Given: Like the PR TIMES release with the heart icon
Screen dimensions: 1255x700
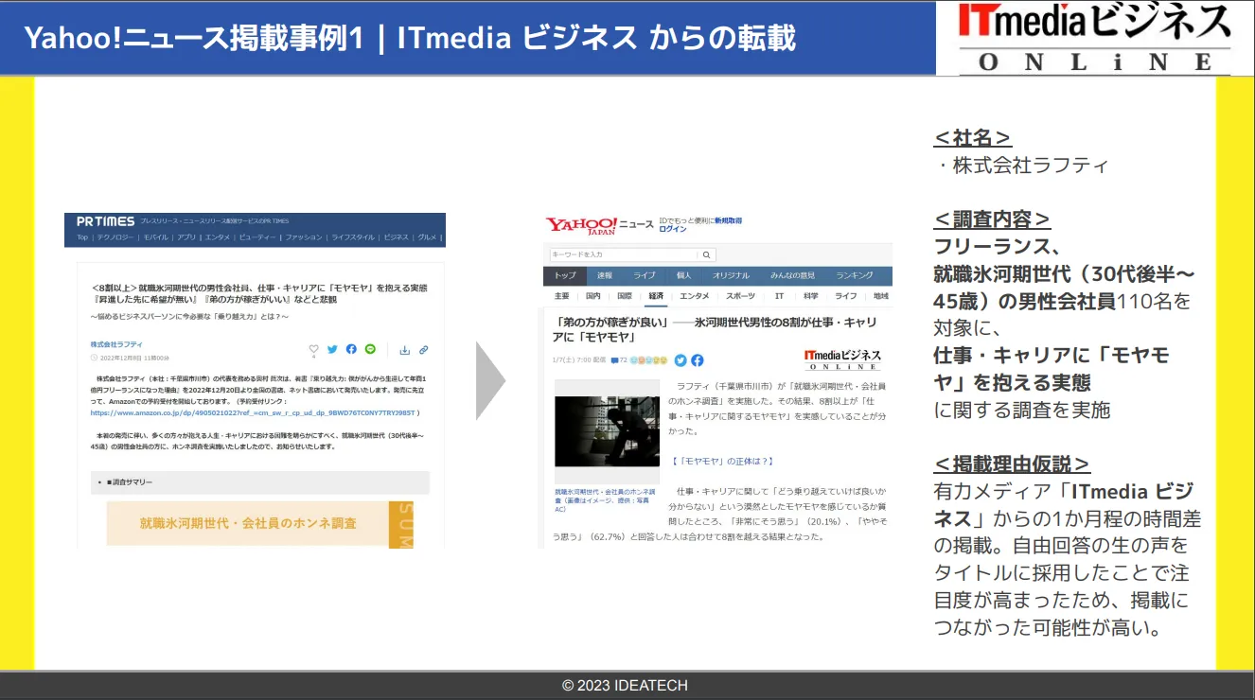Looking at the screenshot, I should (314, 349).
